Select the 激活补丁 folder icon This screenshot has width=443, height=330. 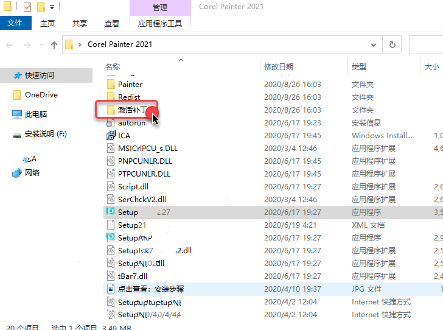[111, 110]
